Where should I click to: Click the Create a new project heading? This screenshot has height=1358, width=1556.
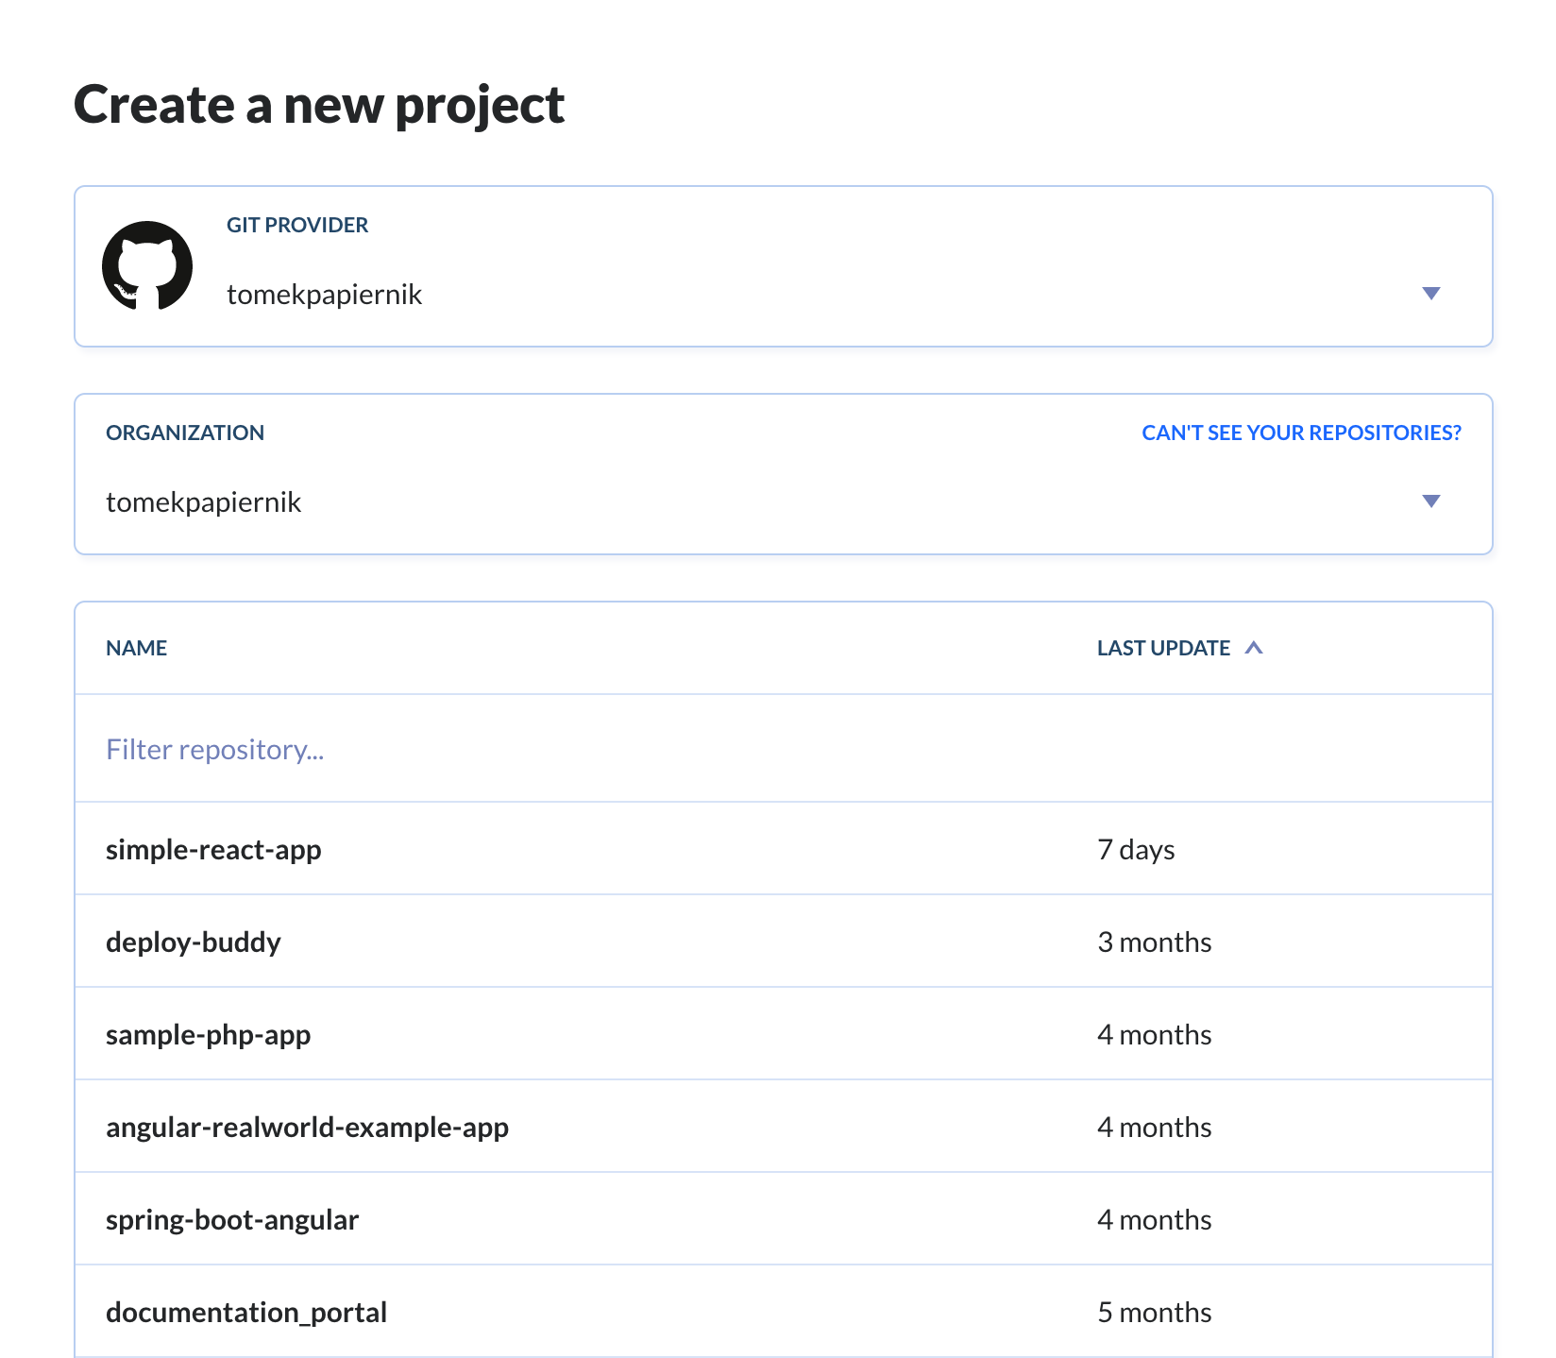click(x=319, y=105)
